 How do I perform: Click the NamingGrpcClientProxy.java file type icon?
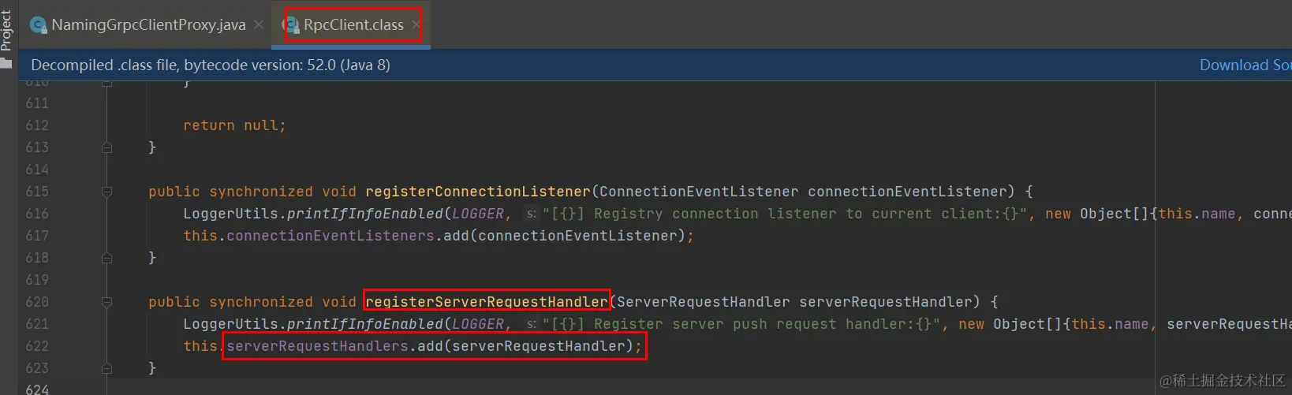click(38, 25)
